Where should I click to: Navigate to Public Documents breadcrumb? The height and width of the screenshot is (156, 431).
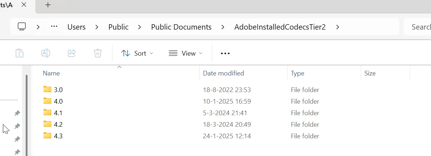[x=181, y=27]
